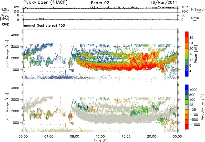The height and width of the screenshot is (142, 205).
Task: Click the 4000 tick in the power panel
Action: (15, 35)
